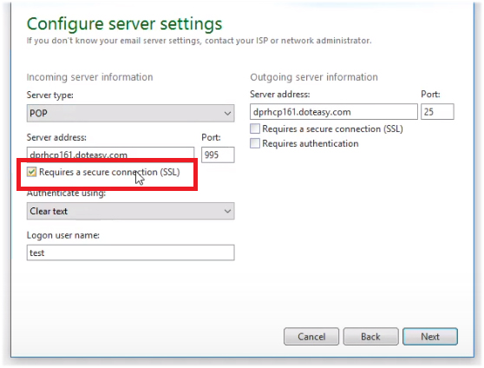Click the Logon user name field
This screenshot has width=484, height=368.
[130, 253]
